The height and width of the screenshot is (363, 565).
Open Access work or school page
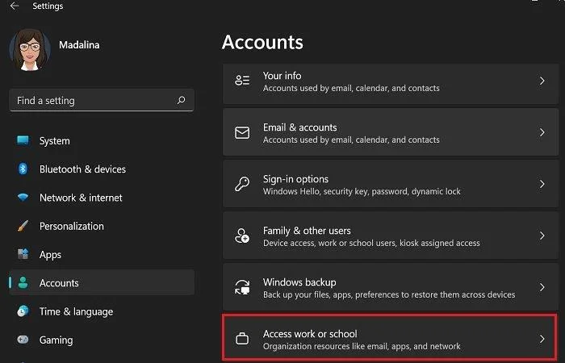(x=391, y=338)
